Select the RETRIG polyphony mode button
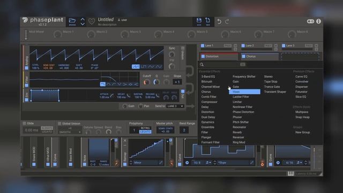 [145, 128]
